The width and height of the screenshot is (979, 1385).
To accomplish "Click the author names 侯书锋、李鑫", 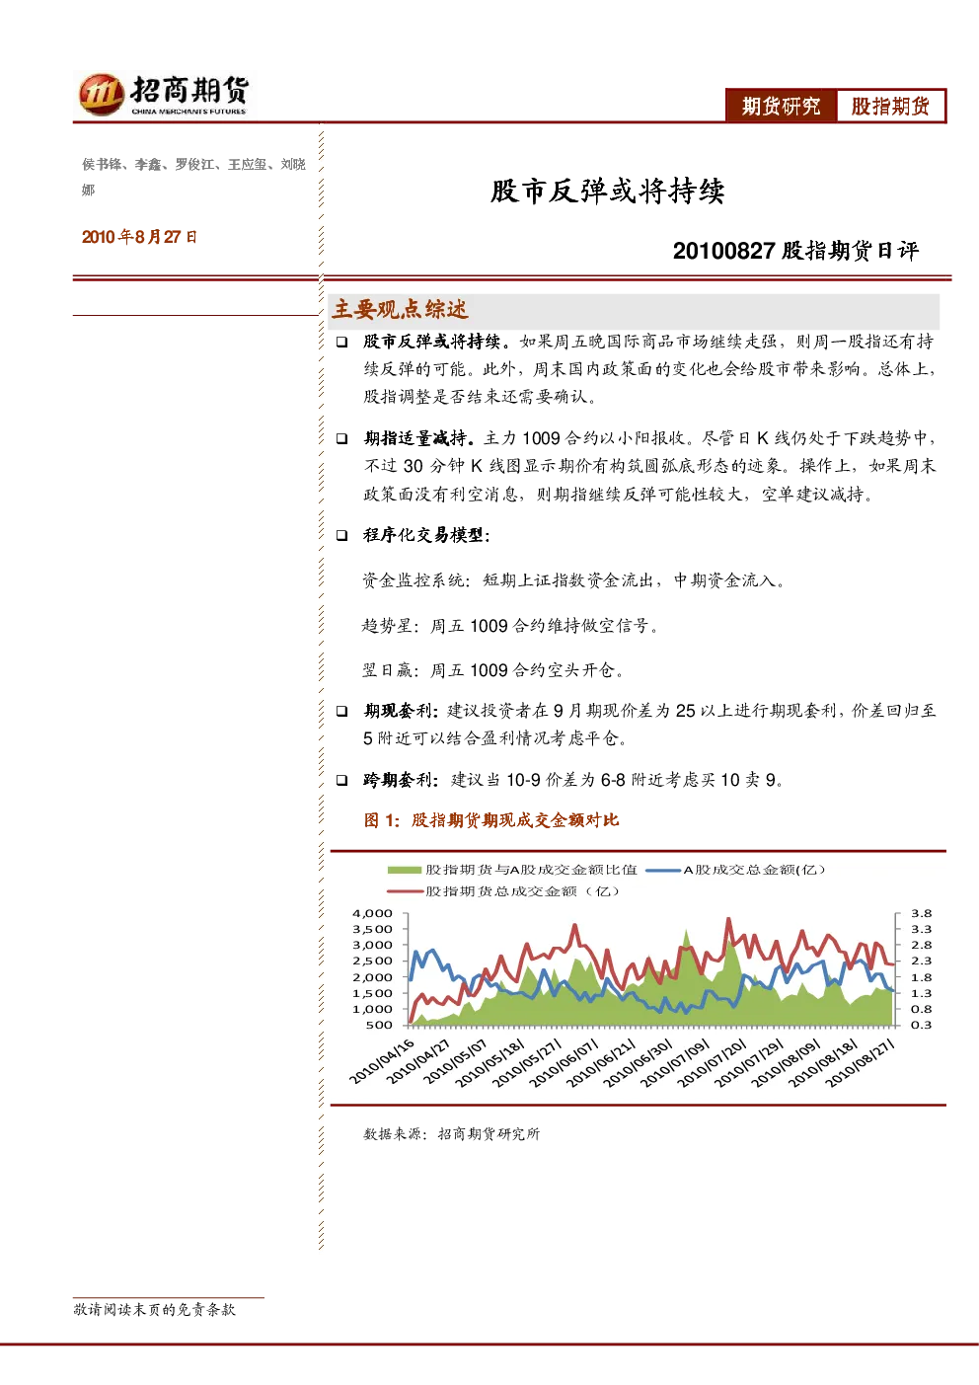I will pos(121,164).
